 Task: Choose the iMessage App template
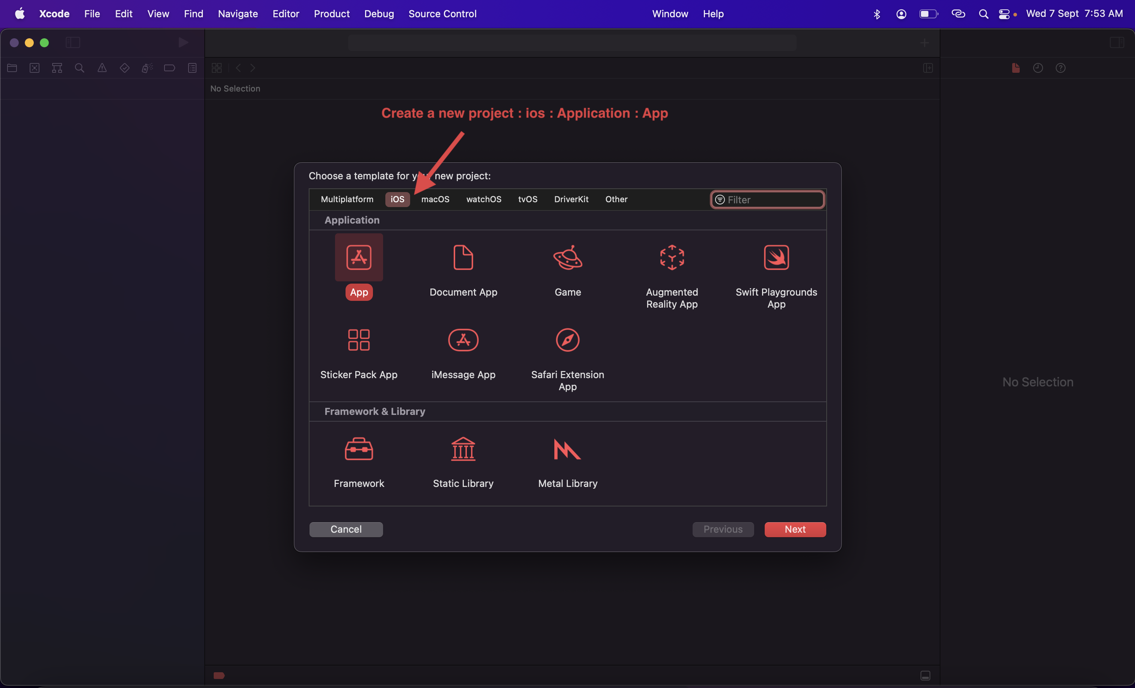pos(463,340)
